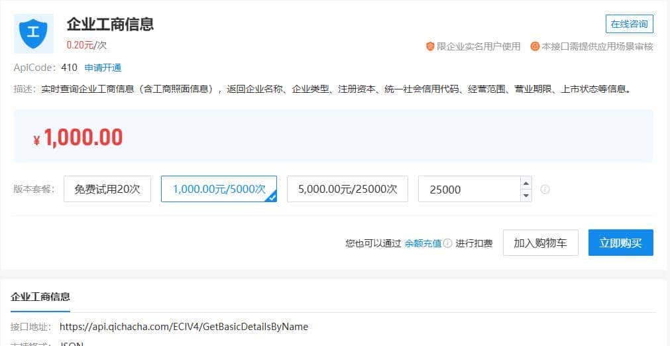This screenshot has height=346, width=670.
Task: Click the 申请开通 link
Action: click(x=103, y=68)
